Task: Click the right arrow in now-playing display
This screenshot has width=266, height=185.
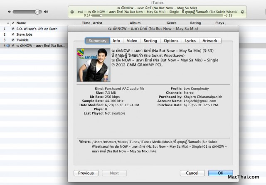Action: pos(243,12)
